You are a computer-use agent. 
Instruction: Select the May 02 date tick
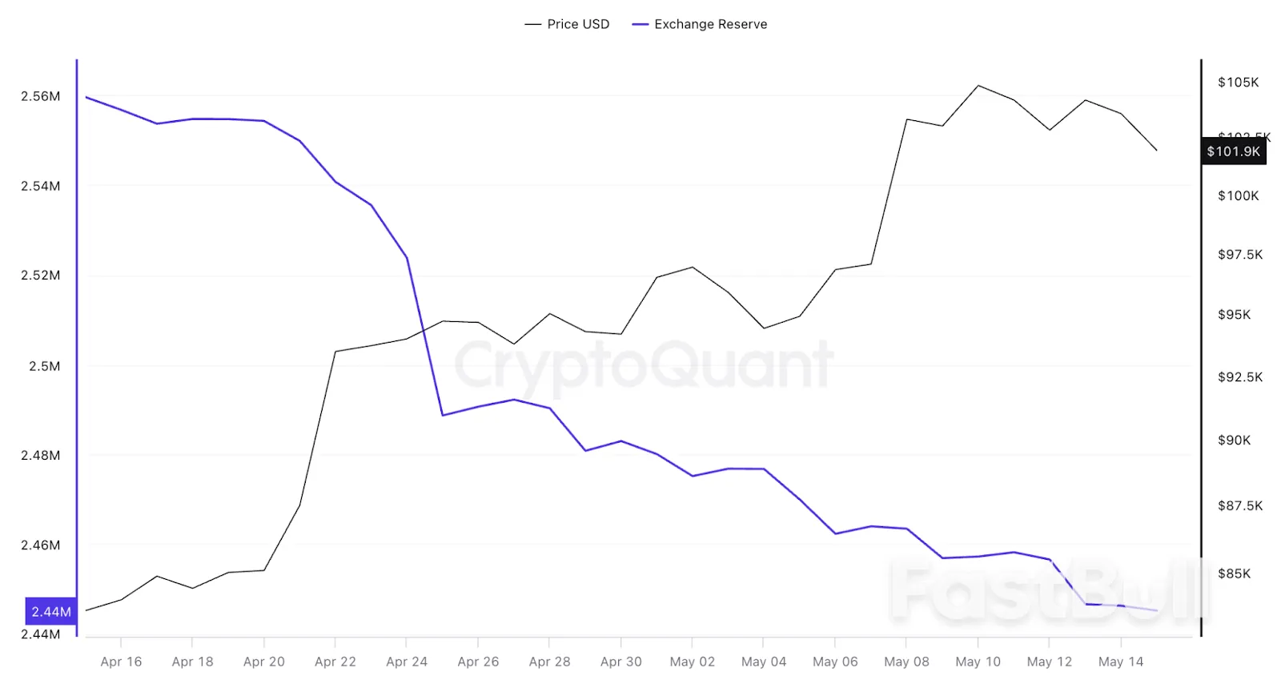click(693, 662)
